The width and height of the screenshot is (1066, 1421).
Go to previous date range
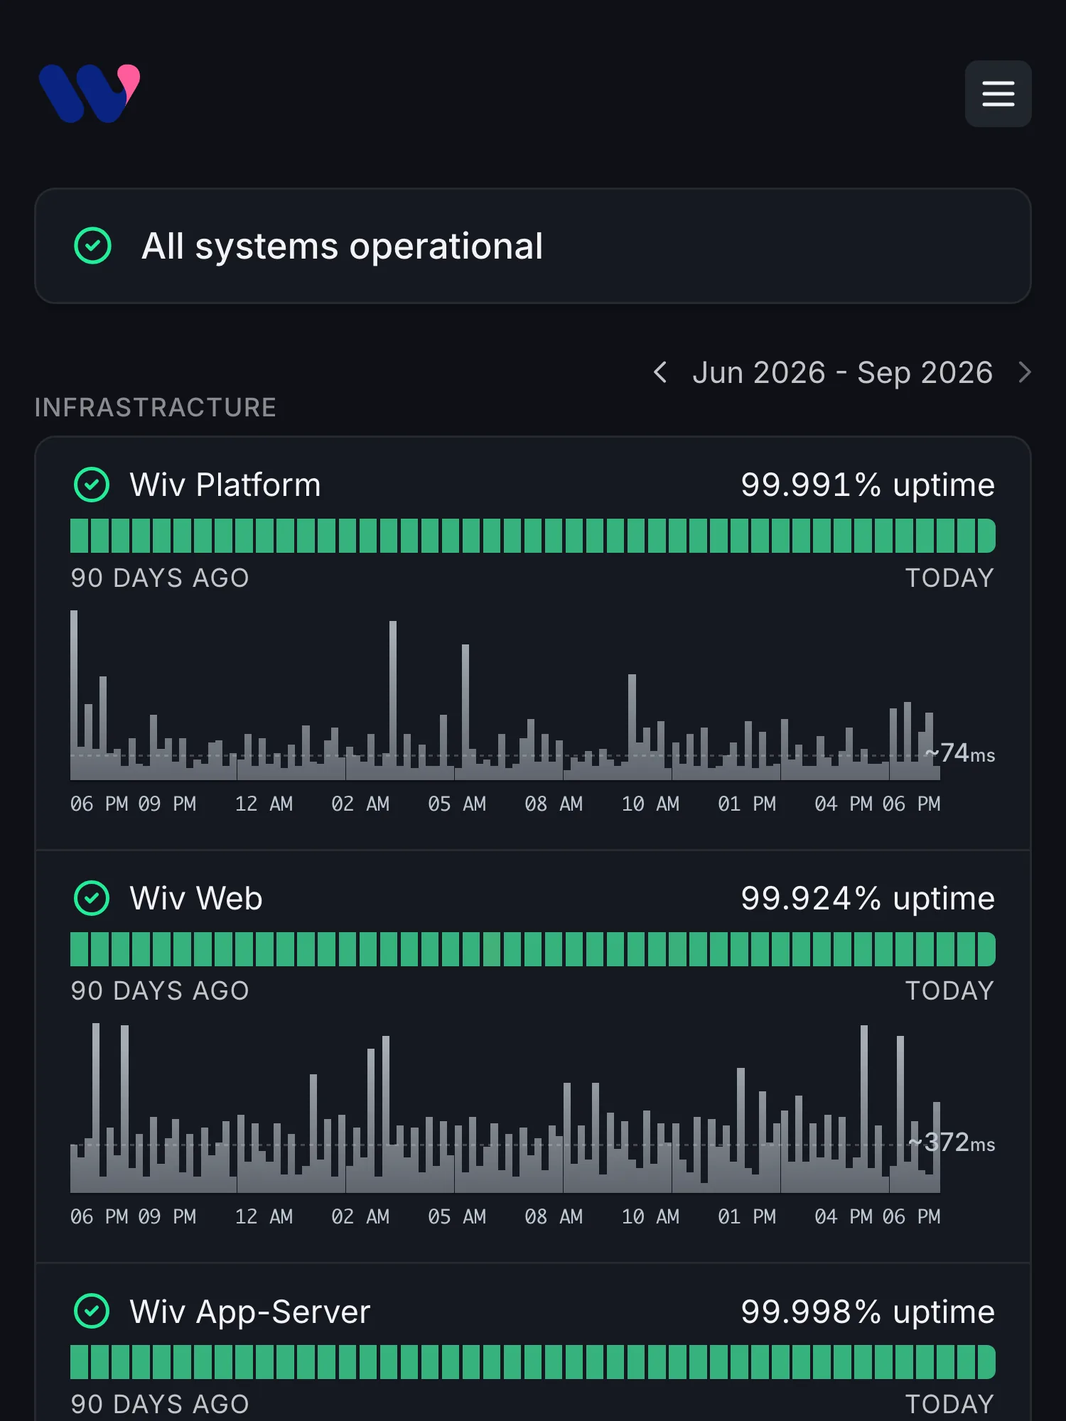(x=660, y=372)
